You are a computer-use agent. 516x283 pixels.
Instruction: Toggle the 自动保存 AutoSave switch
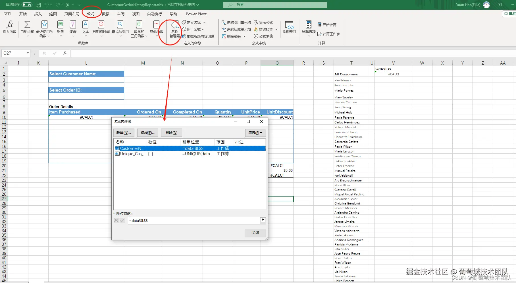tap(27, 5)
